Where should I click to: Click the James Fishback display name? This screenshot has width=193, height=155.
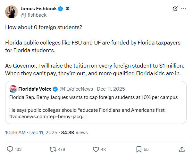click(38, 8)
